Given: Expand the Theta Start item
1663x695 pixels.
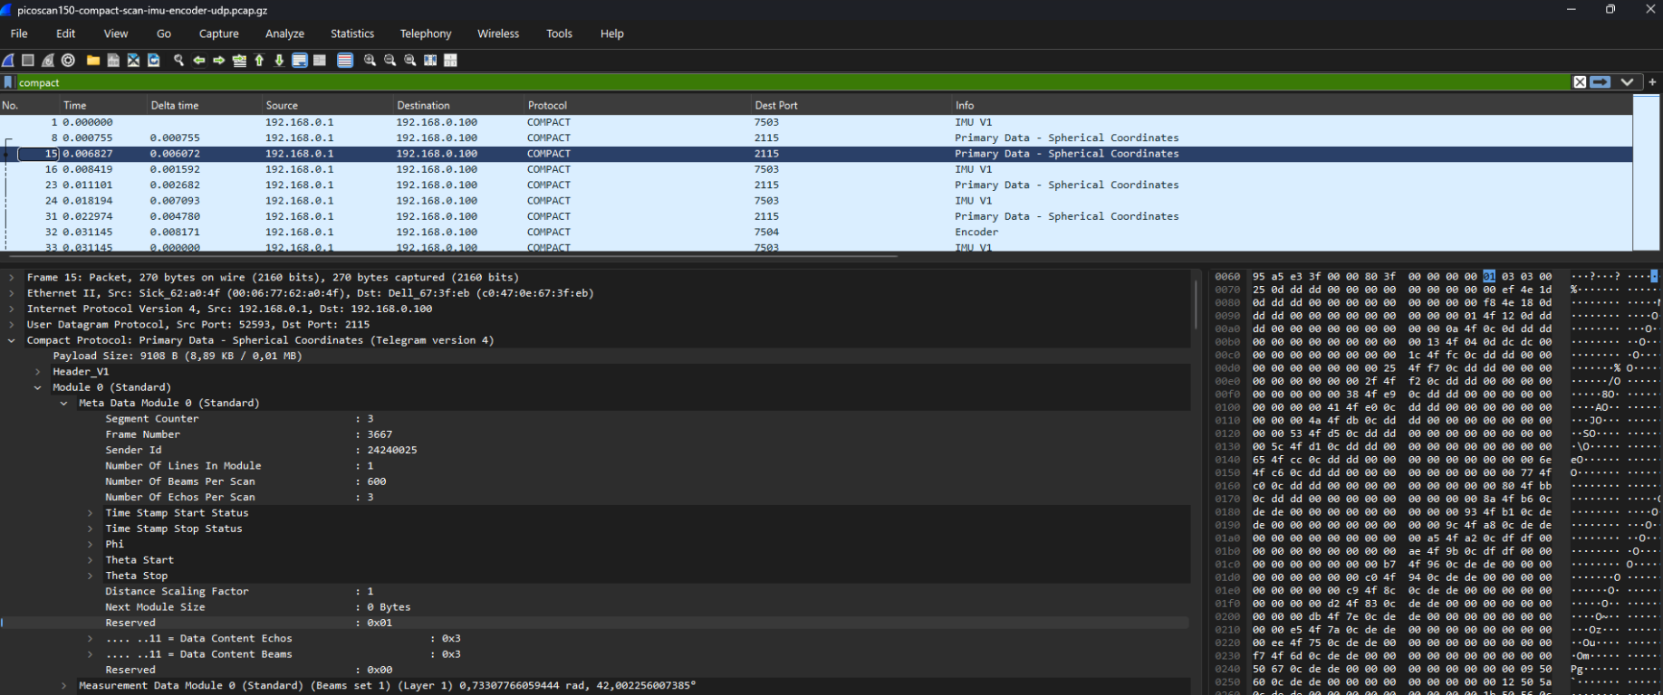Looking at the screenshot, I should coord(90,560).
